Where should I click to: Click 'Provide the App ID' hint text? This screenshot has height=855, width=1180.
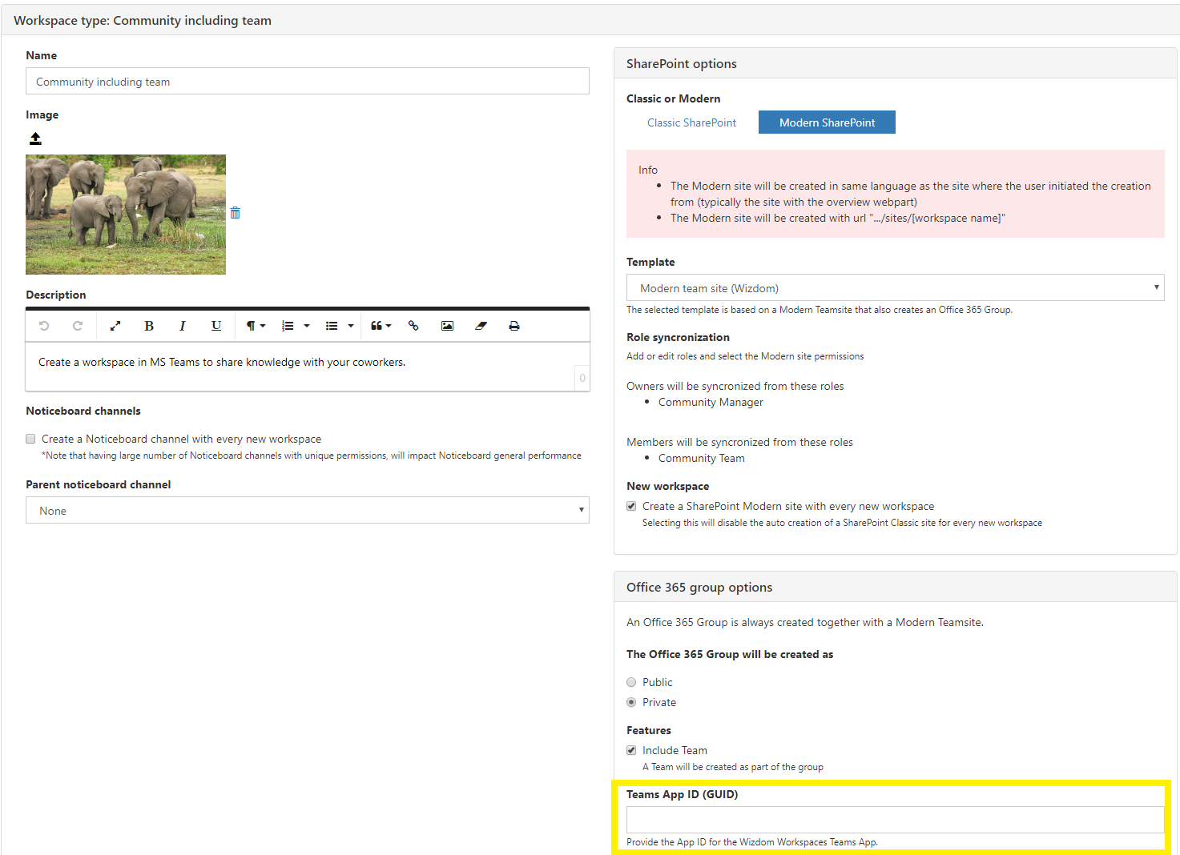tap(752, 842)
